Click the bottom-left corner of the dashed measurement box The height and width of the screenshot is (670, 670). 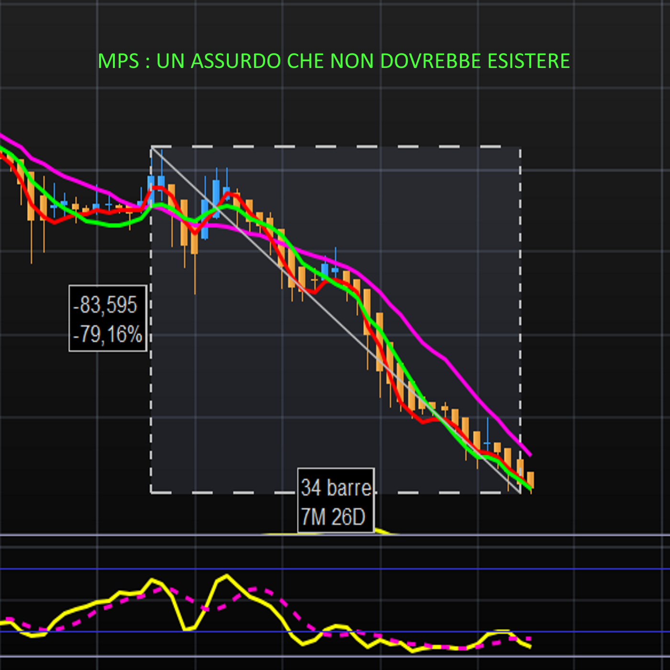pyautogui.click(x=151, y=492)
